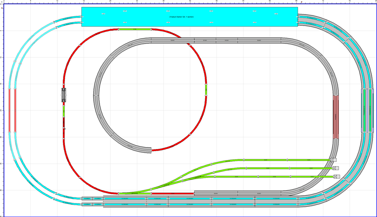Viewport: 377px width, 217px height.
Task: Select the first green straight of the top siding
Action: click(265, 160)
